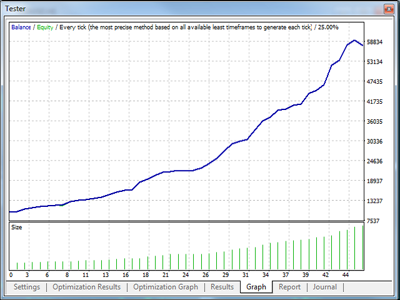
Task: Show the Journal tab
Action: pos(325,287)
